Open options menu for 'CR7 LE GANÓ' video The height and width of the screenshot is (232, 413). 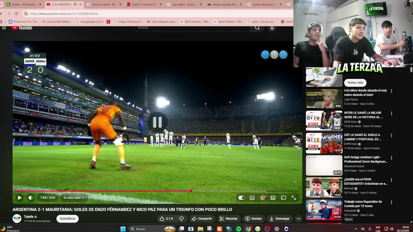(x=391, y=136)
